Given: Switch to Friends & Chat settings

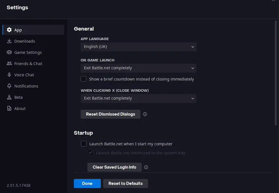Looking at the screenshot, I should tap(34, 64).
